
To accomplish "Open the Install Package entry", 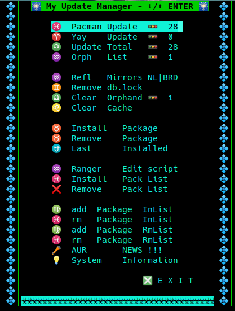I will [104, 128].
